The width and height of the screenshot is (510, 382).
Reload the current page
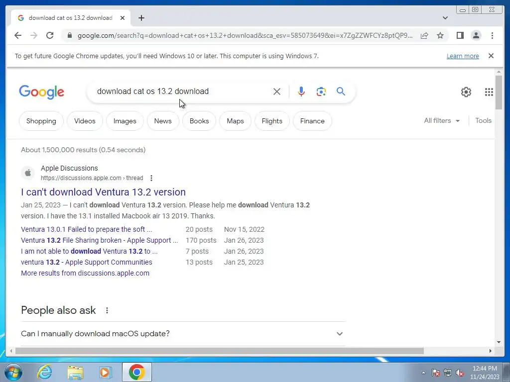[50, 35]
